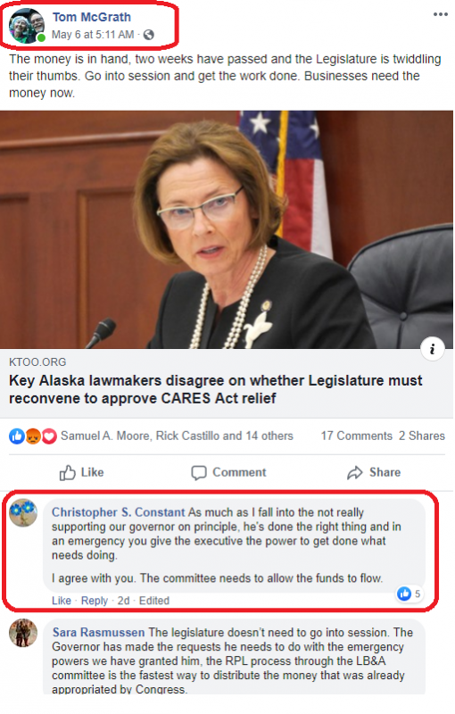Image resolution: width=455 pixels, height=714 pixels.
Task: Open the three-dots post options menu
Action: tap(440, 14)
